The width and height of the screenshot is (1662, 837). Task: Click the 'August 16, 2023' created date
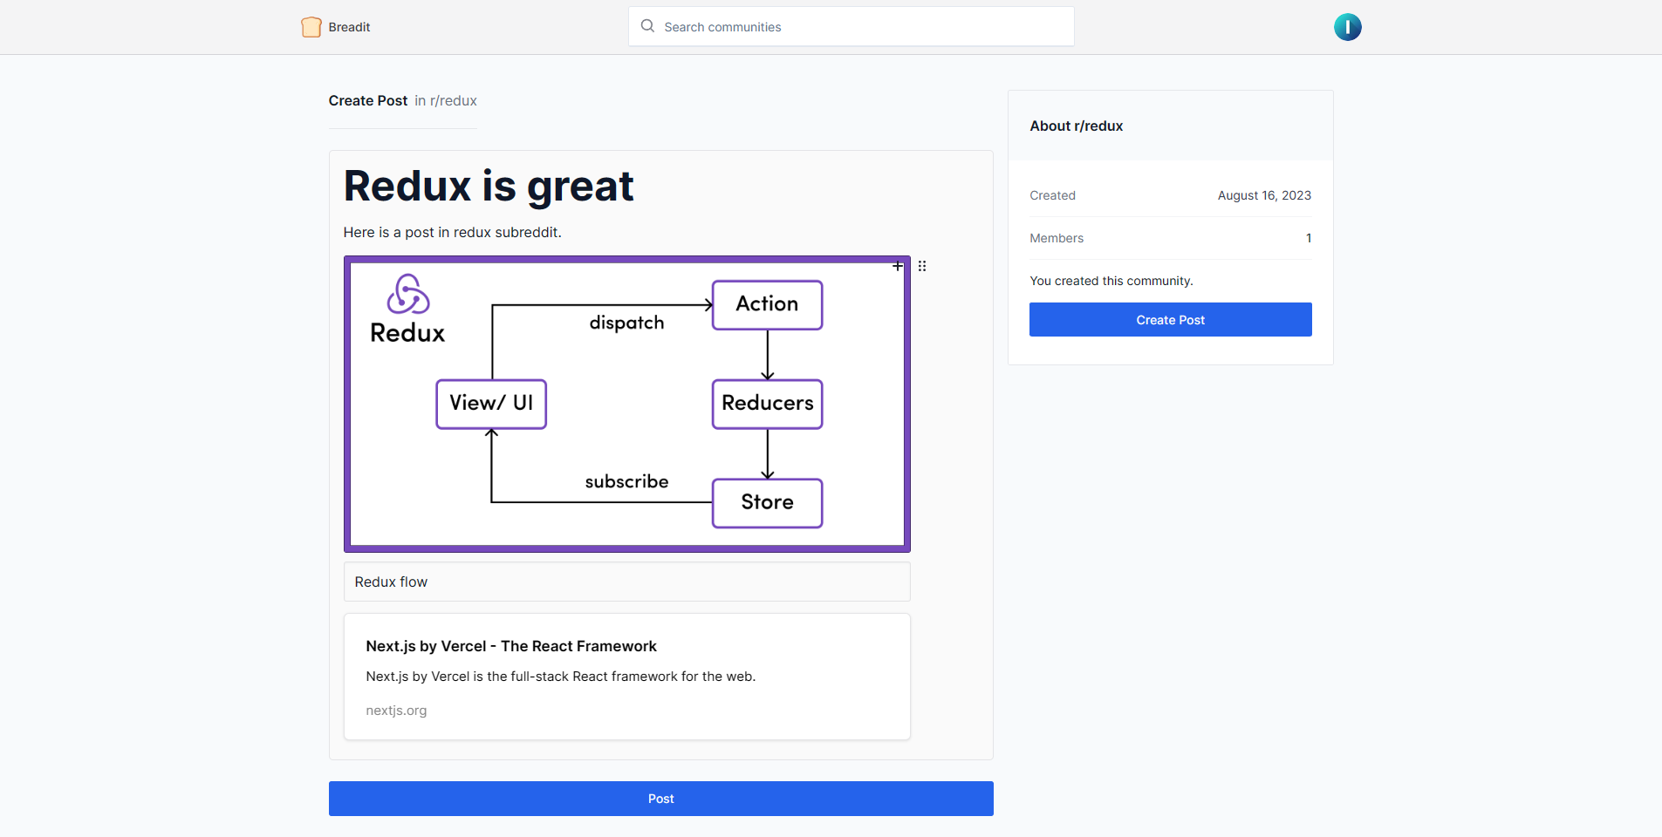[x=1264, y=195]
